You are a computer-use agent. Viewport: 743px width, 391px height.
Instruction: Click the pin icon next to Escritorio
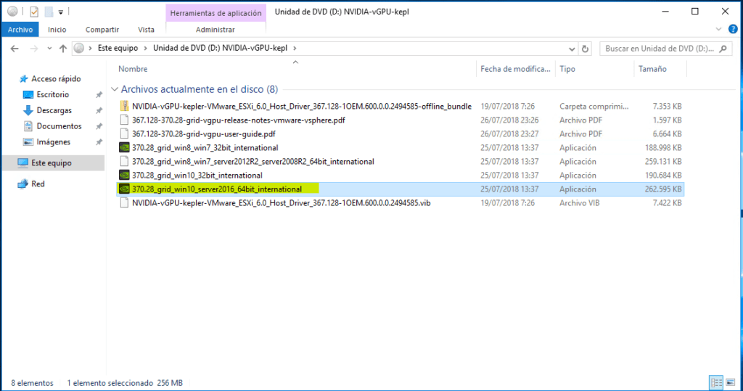point(99,95)
